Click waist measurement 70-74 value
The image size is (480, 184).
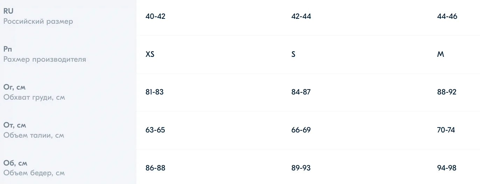pos(446,130)
